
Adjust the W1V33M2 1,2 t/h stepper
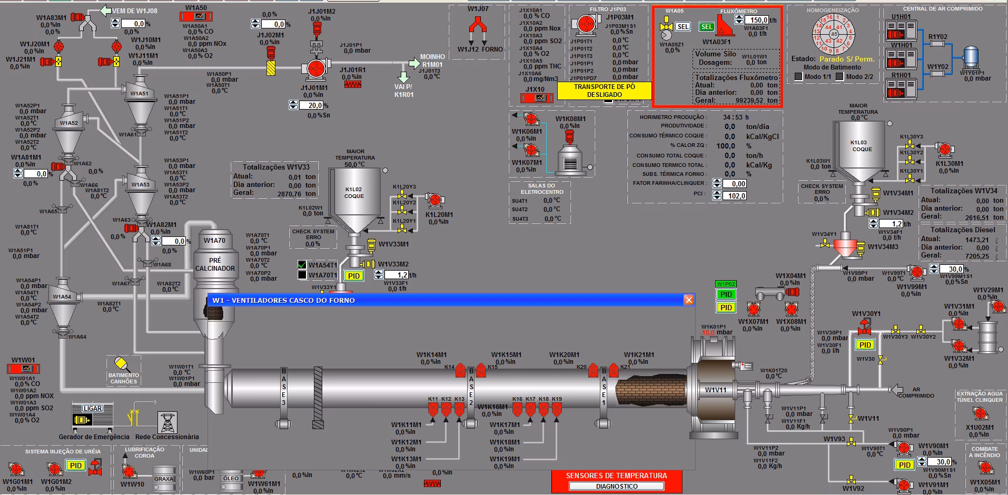tap(379, 275)
